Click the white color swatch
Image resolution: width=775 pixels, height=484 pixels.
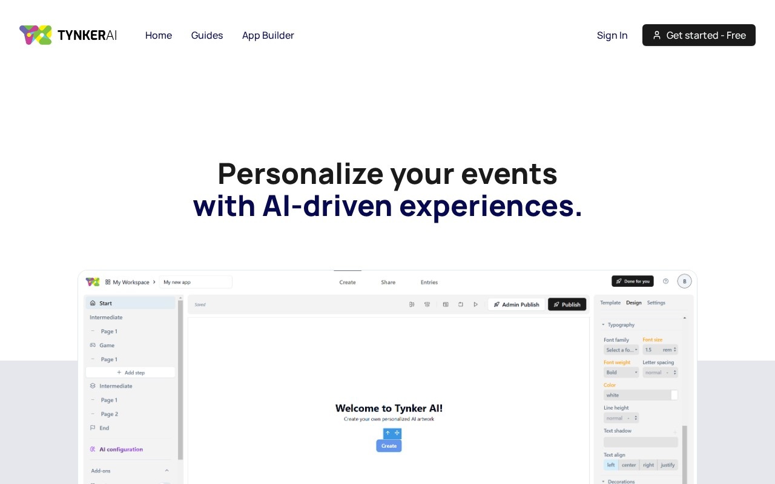pos(674,395)
